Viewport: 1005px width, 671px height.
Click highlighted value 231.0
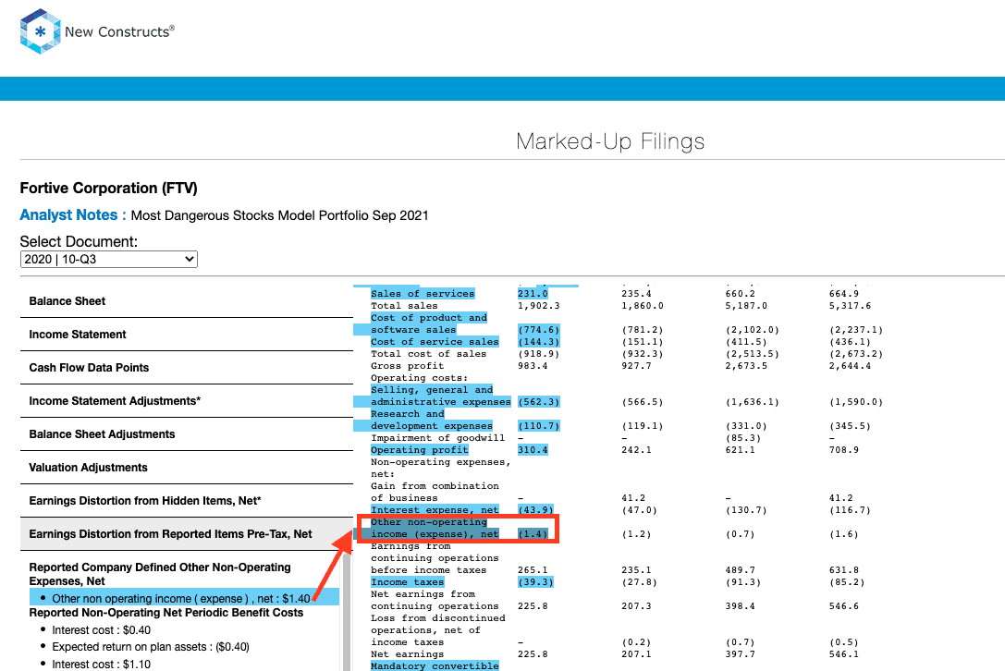point(533,294)
